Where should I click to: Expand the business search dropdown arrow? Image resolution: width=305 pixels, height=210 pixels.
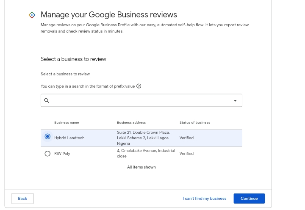point(235,100)
